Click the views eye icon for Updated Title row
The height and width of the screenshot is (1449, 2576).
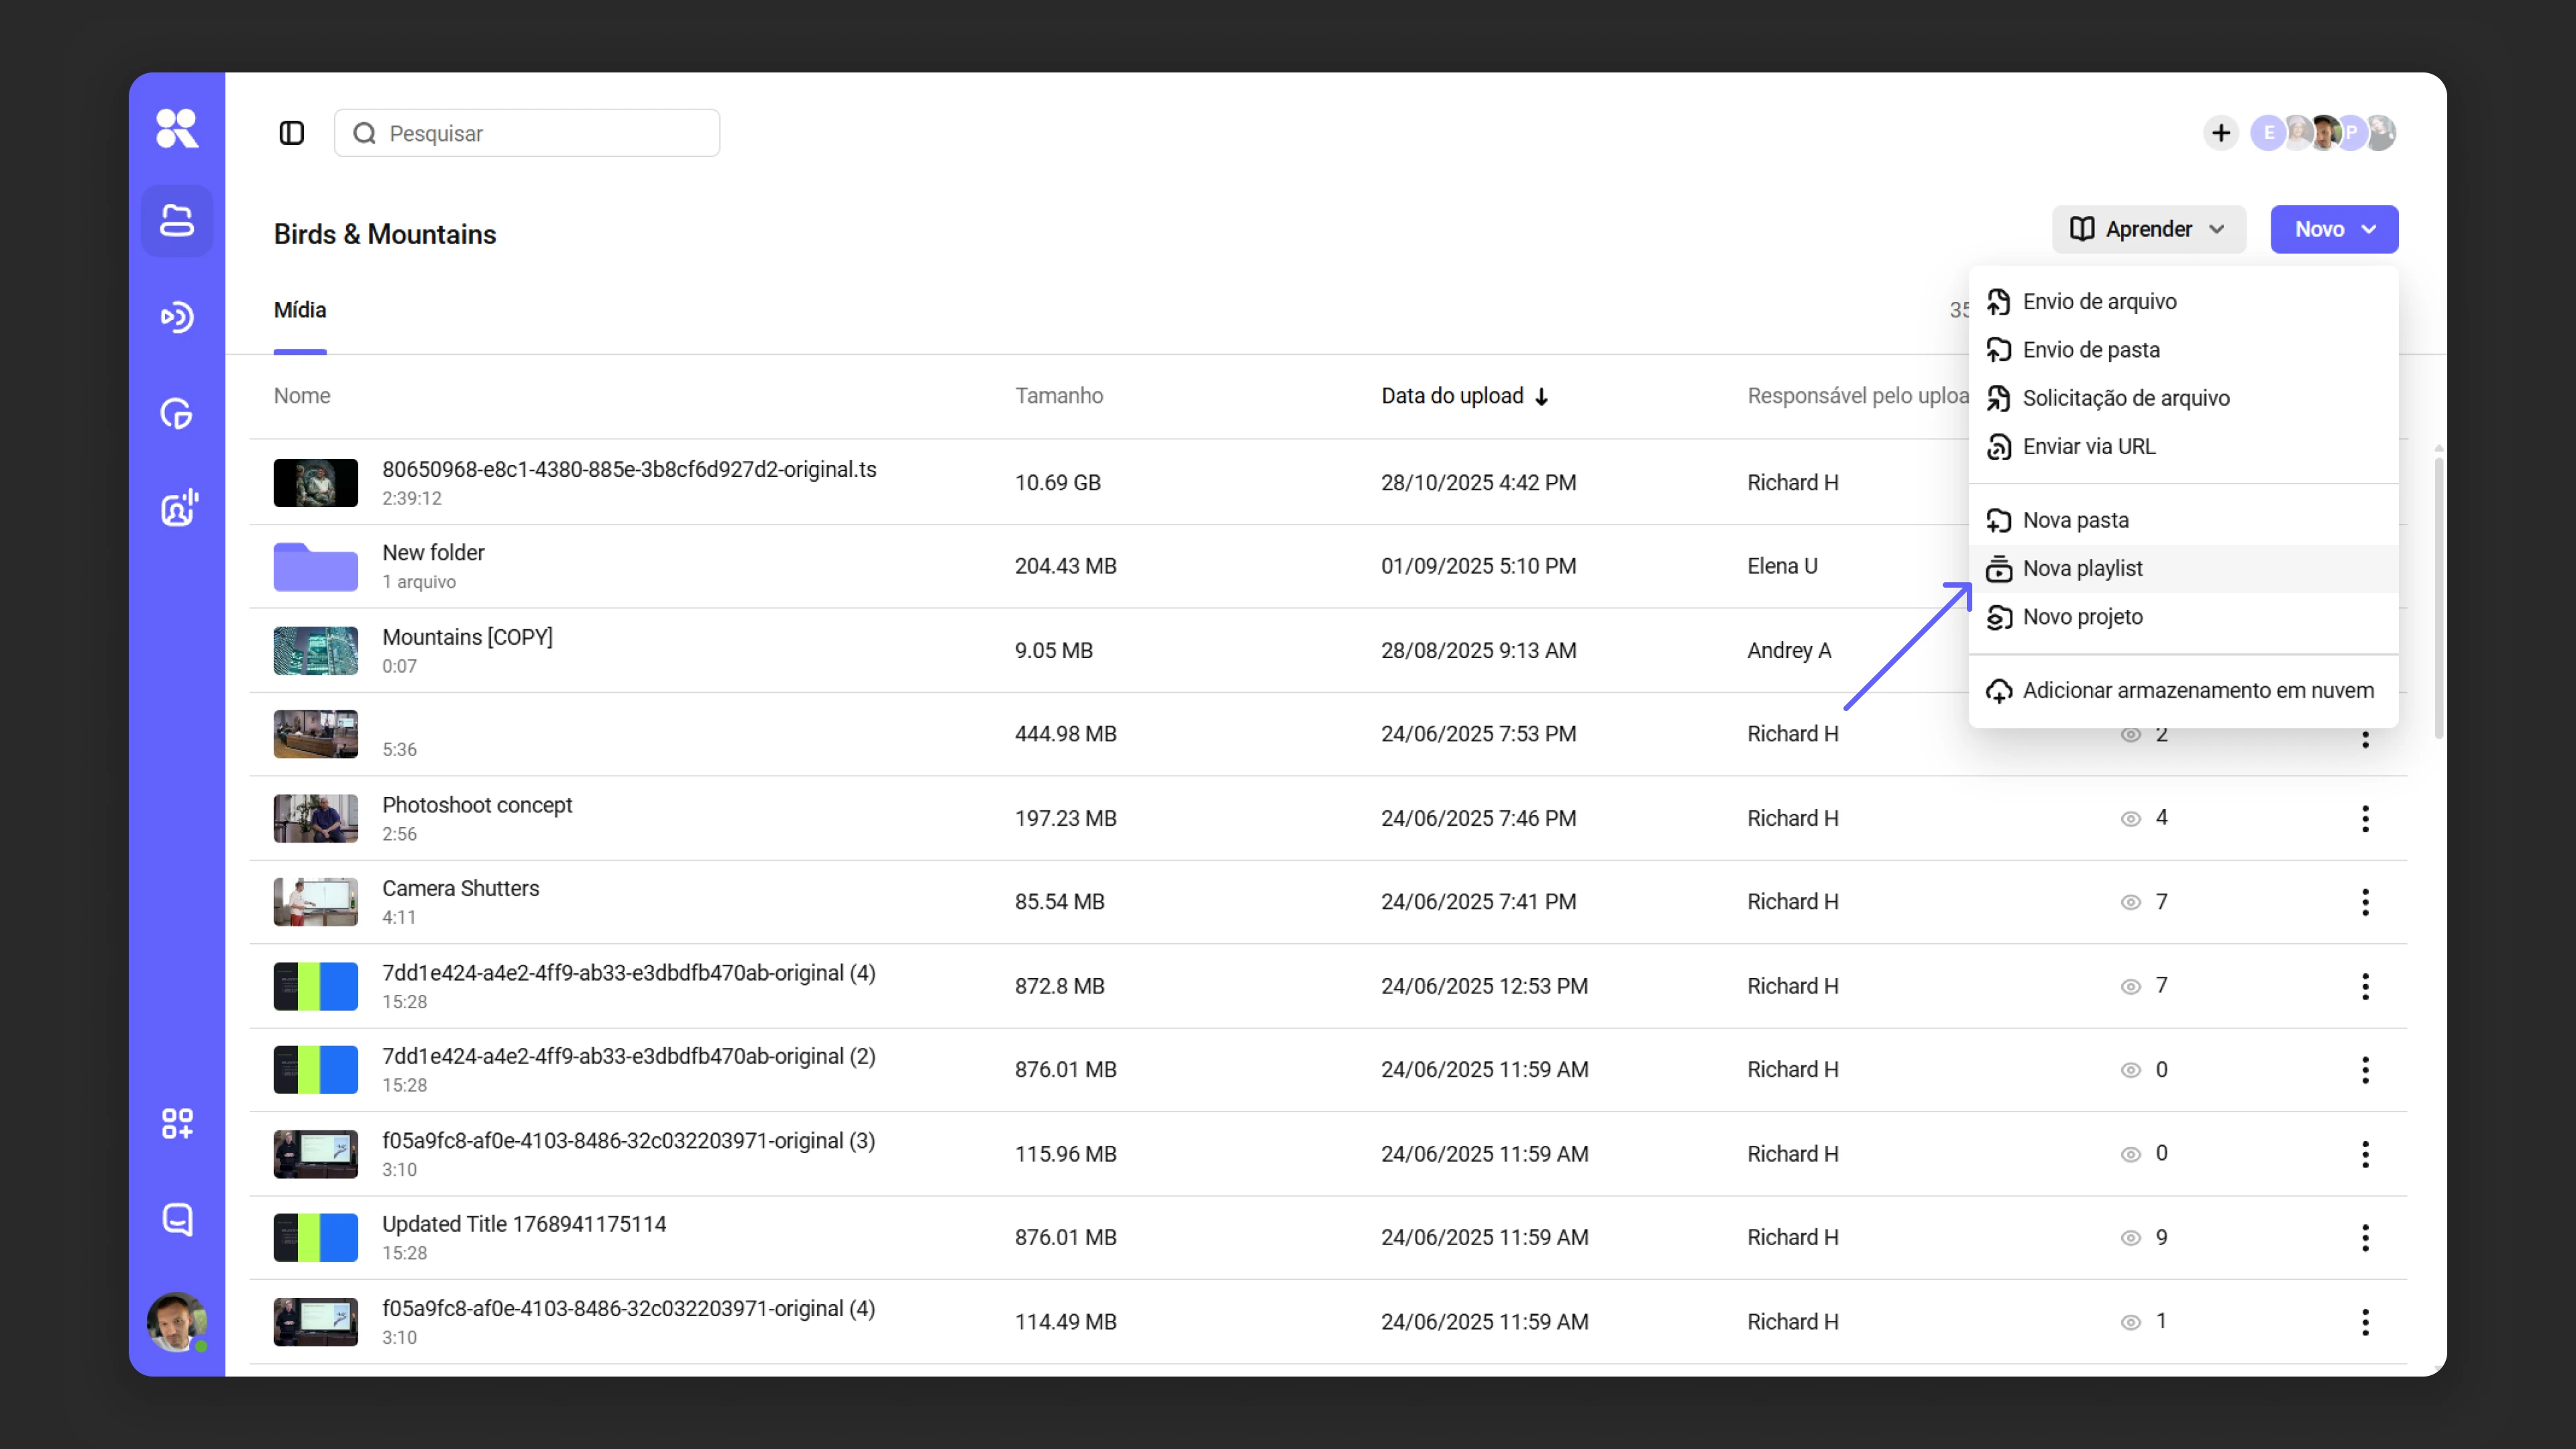2131,1238
